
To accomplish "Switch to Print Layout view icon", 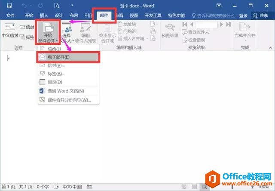I will click(194, 187).
